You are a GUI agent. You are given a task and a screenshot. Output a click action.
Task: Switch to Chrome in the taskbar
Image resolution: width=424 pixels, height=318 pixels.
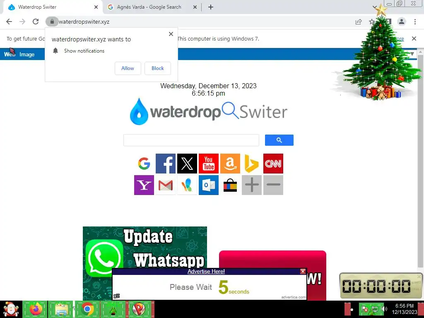click(87, 309)
